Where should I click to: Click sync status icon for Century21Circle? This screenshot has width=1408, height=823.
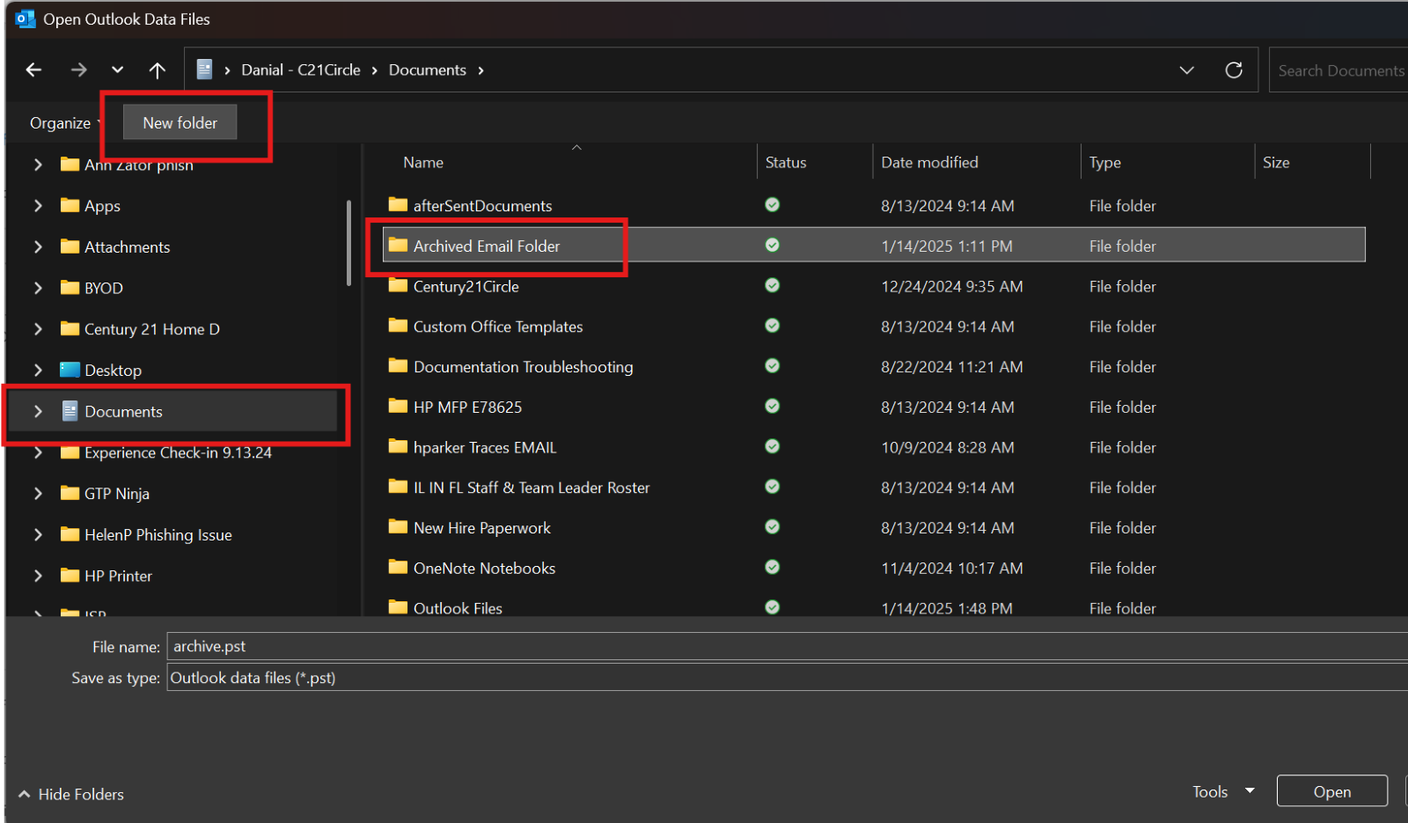click(772, 286)
